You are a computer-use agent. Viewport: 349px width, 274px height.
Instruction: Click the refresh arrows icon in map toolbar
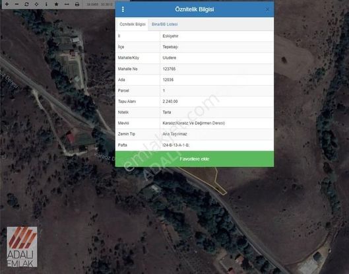pos(26,4)
